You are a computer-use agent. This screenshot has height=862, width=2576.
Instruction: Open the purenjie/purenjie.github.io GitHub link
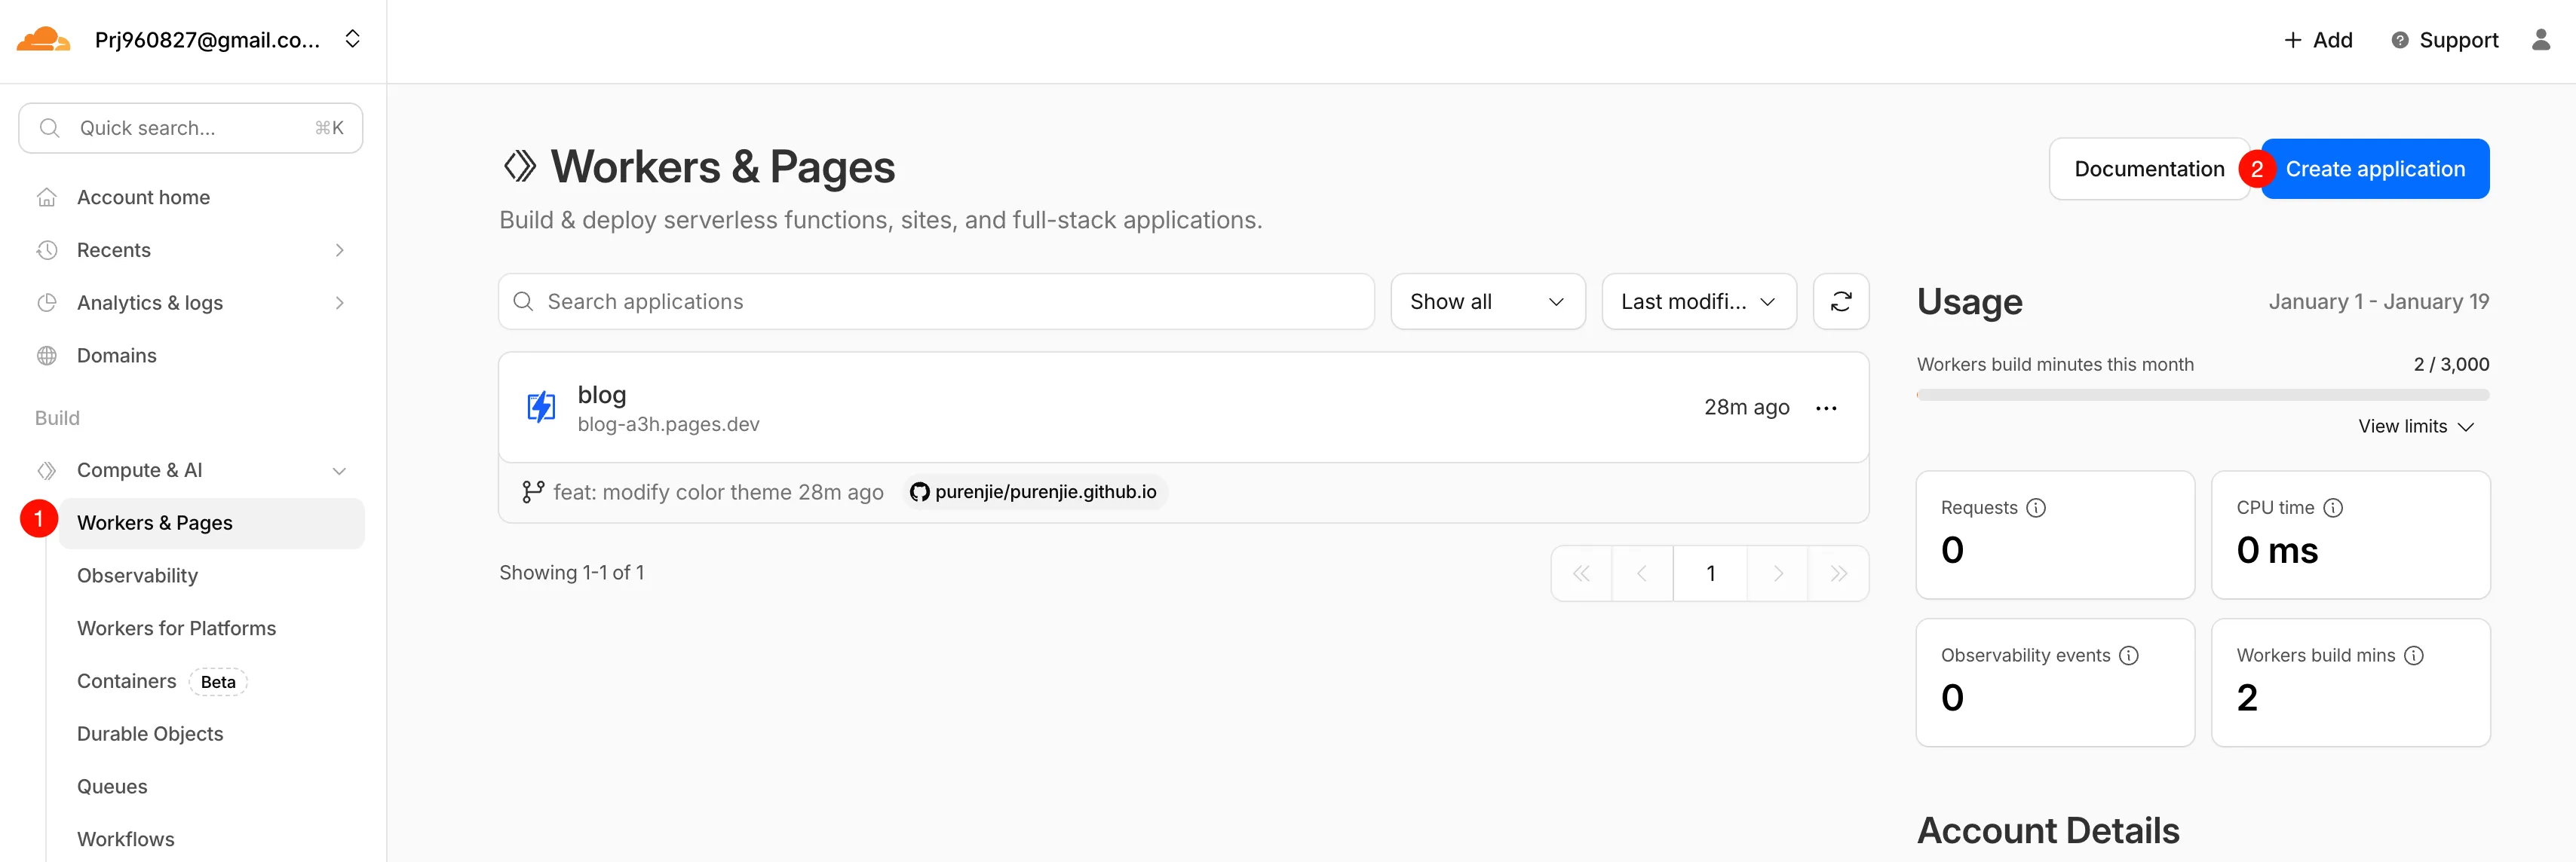[1034, 491]
